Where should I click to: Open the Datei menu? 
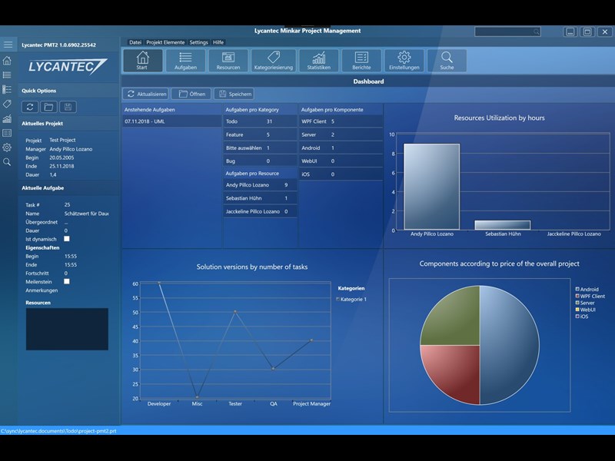click(135, 42)
